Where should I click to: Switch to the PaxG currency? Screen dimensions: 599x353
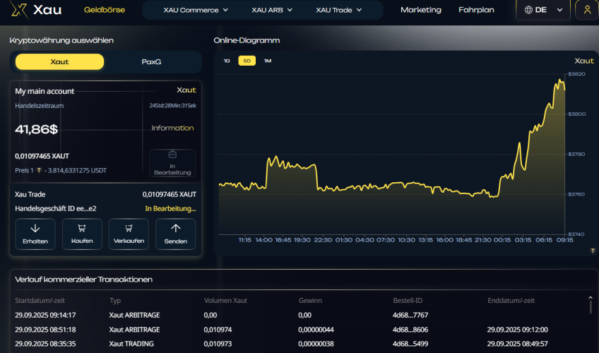(x=151, y=61)
